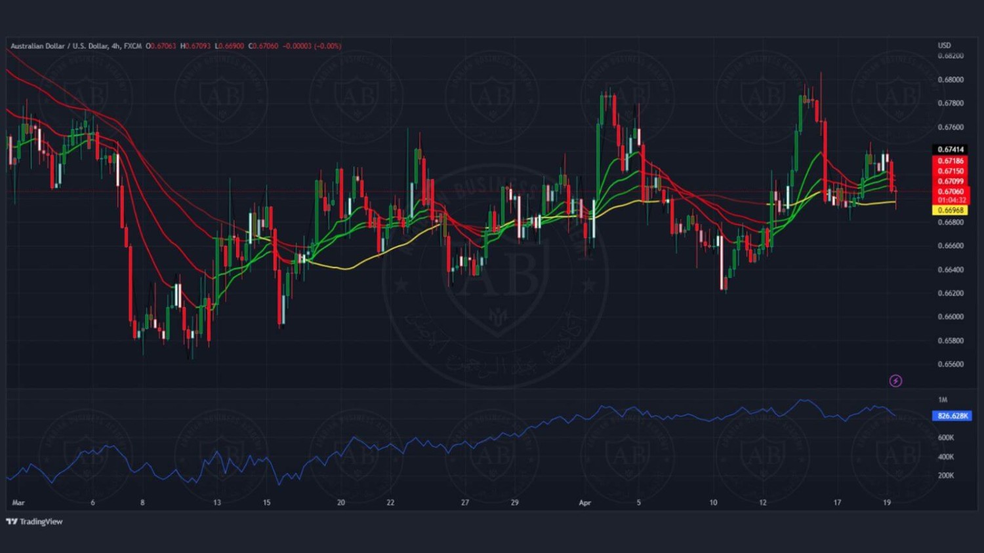Open the USD currency label on price axis
Screen dimensions: 984x553
click(944, 45)
